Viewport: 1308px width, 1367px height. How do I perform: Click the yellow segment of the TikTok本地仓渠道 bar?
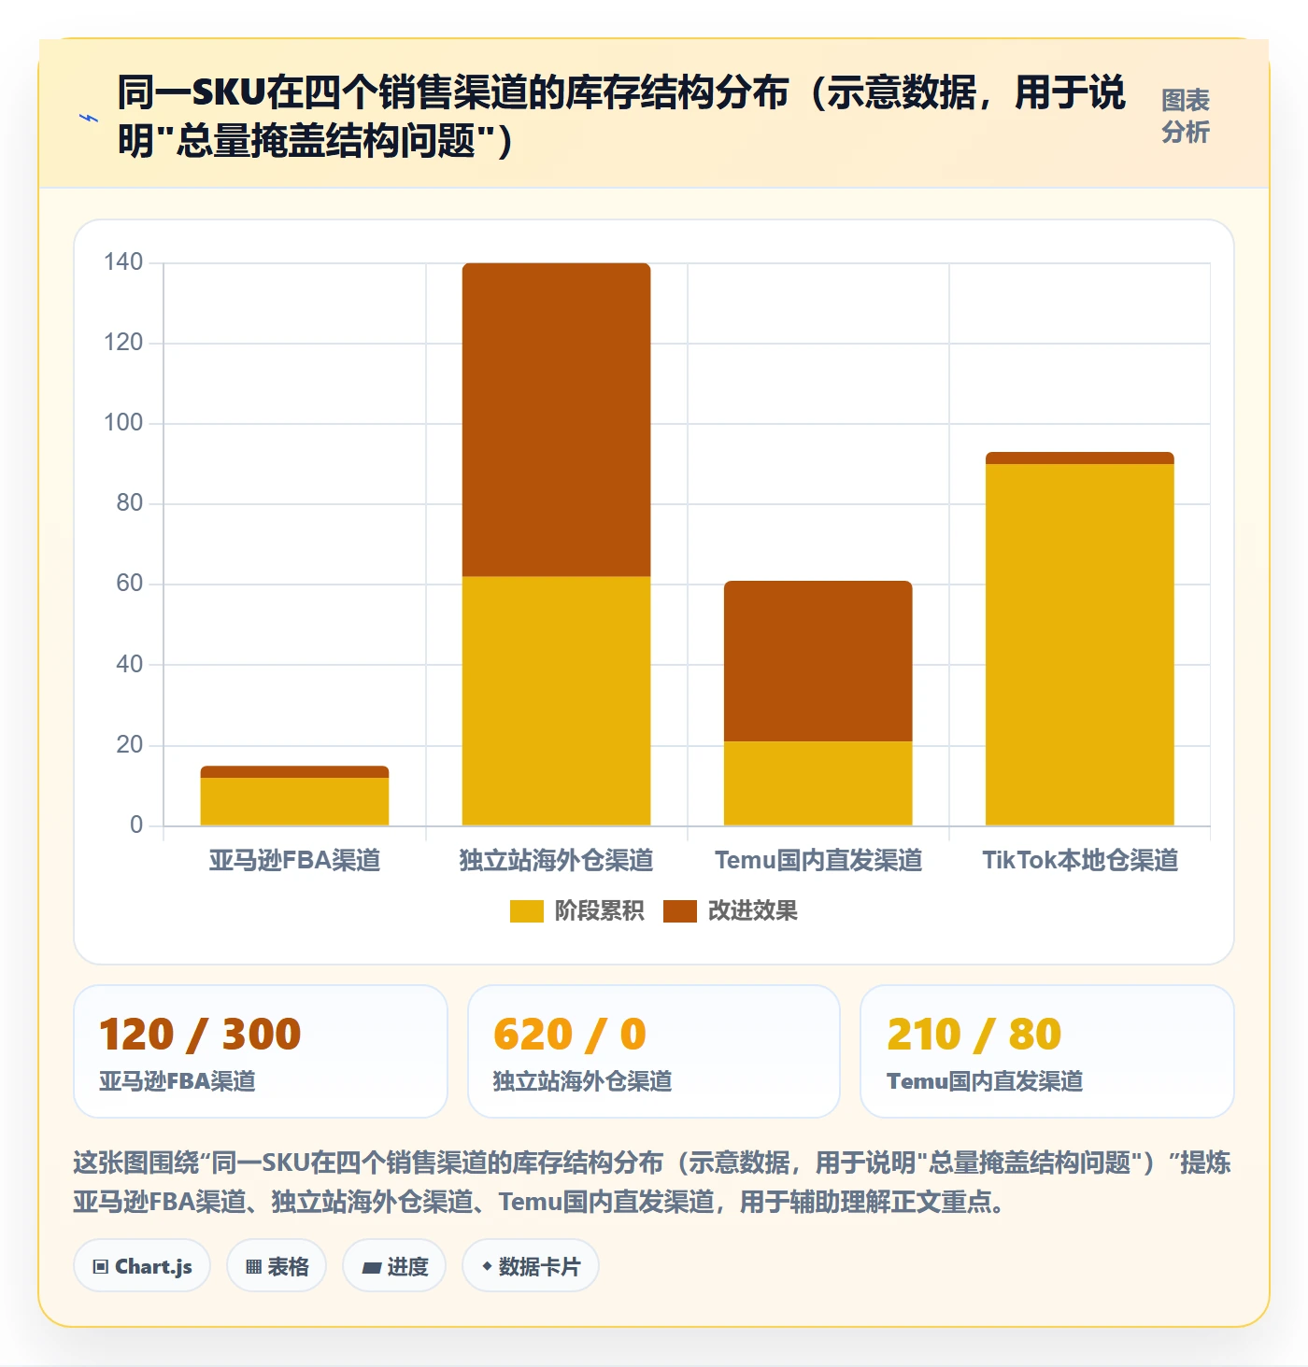[1079, 645]
